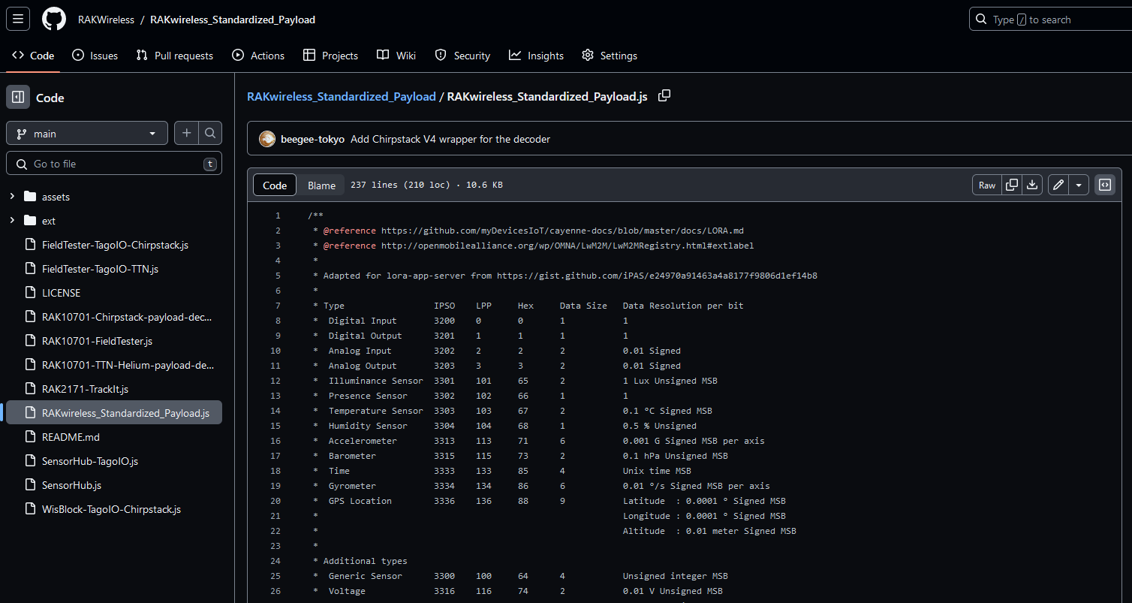
Task: Expand the assets folder
Action: pos(12,197)
